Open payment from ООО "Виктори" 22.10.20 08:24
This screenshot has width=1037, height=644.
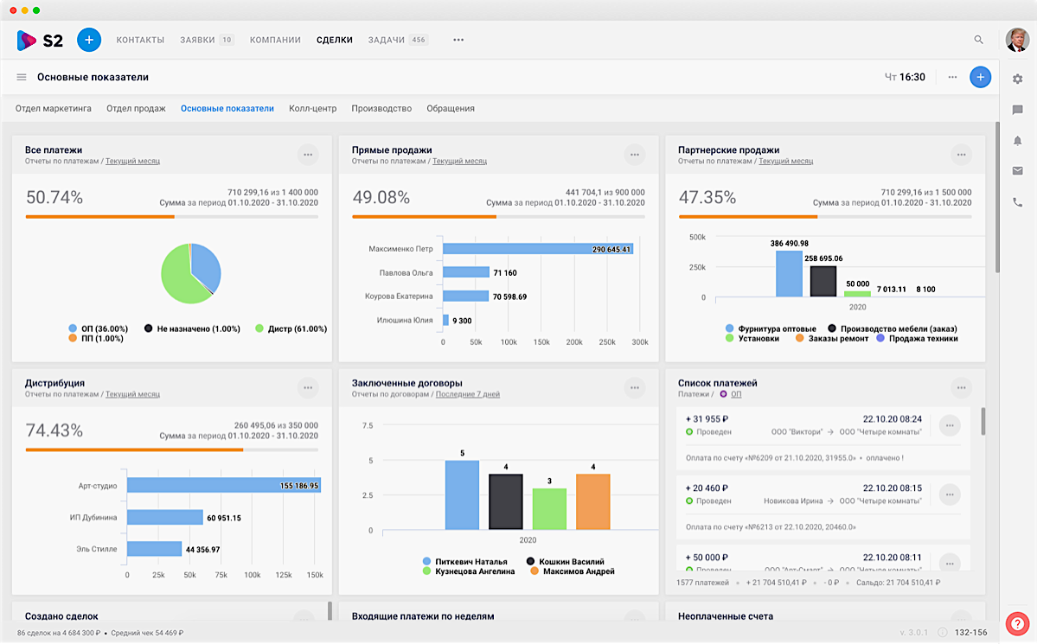(x=823, y=437)
